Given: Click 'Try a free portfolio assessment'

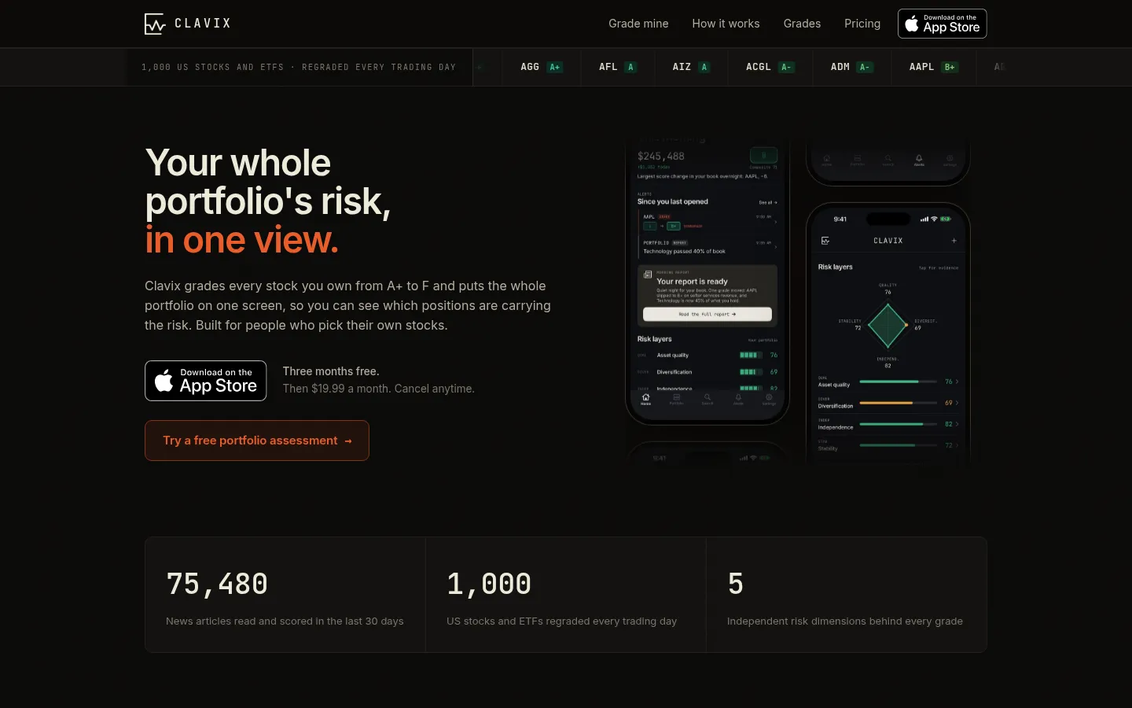Looking at the screenshot, I should pos(257,441).
